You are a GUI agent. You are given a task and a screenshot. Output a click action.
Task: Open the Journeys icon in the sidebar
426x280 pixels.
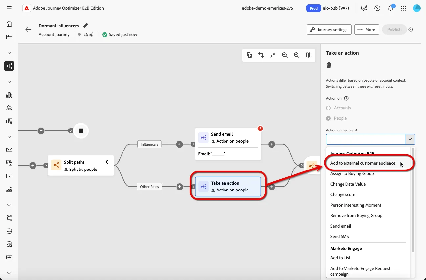9,66
